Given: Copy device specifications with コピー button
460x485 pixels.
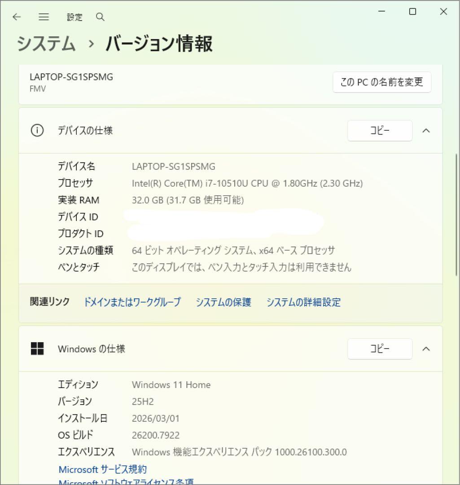Looking at the screenshot, I should pyautogui.click(x=380, y=131).
